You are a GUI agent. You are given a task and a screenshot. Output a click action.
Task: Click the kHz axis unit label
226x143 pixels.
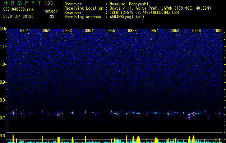click(3, 29)
